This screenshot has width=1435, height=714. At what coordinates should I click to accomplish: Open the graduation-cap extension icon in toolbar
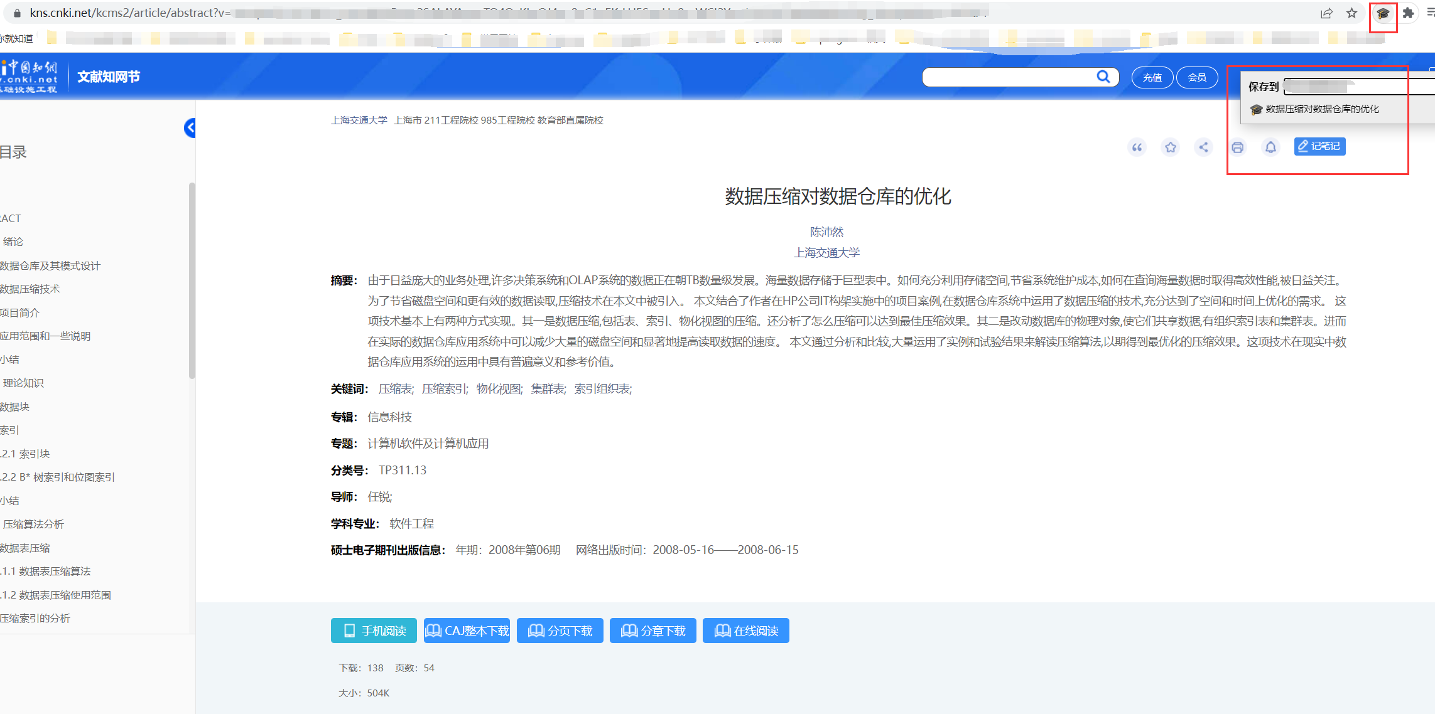point(1383,13)
